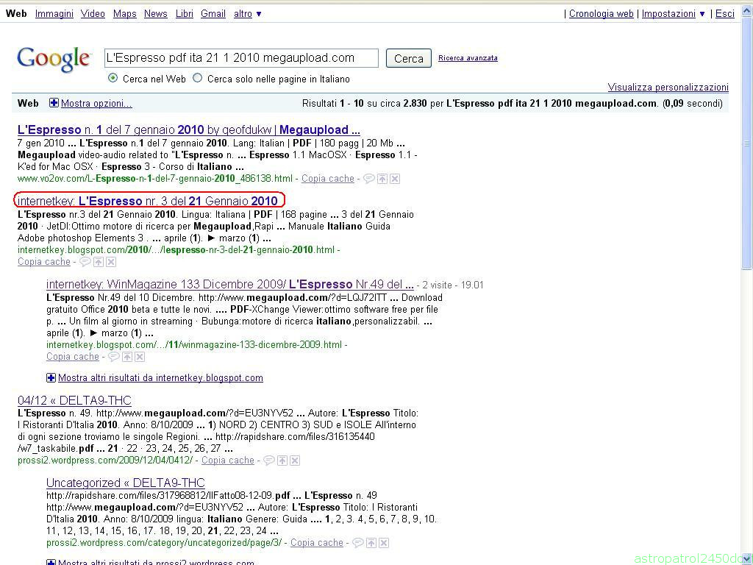Open Copia cache for uncategorized/page/3 result

click(317, 543)
